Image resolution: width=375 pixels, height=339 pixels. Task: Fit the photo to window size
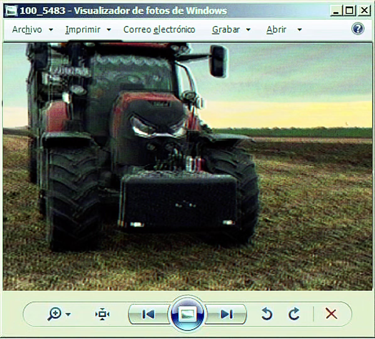click(102, 314)
